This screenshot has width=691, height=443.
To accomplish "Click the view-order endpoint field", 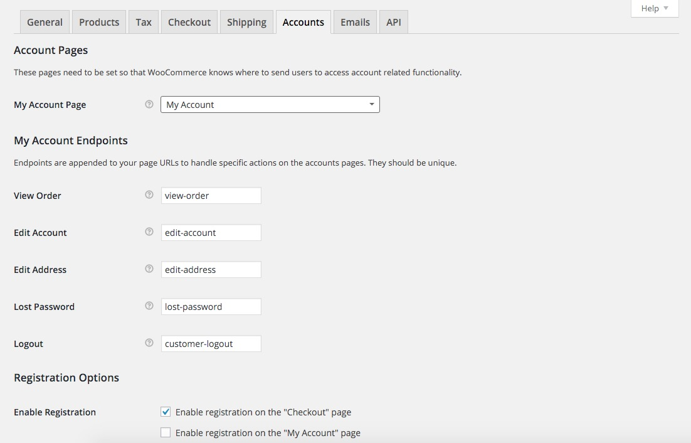I will tap(211, 195).
